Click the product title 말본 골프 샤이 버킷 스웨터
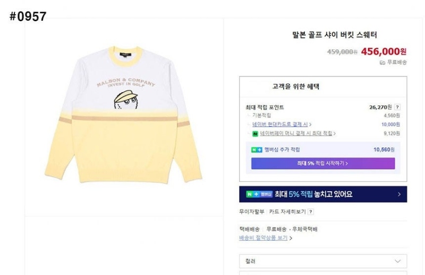Viewport: 425px width, 275px height. pos(334,35)
